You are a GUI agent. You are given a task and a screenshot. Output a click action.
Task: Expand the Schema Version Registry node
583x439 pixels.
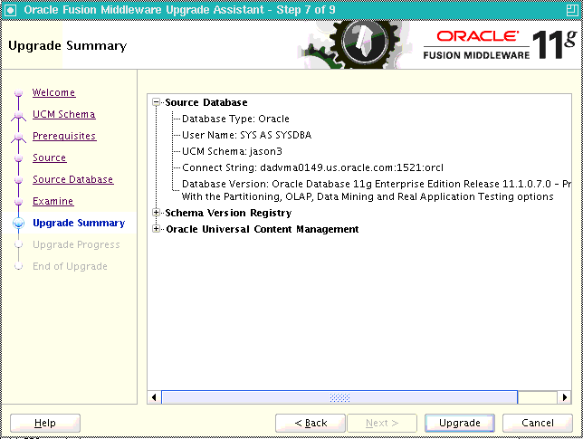(156, 213)
